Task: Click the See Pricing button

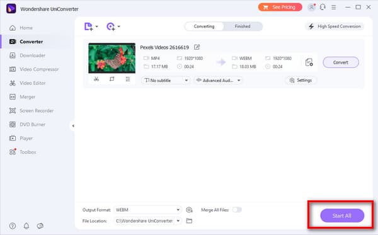Action: [280, 7]
